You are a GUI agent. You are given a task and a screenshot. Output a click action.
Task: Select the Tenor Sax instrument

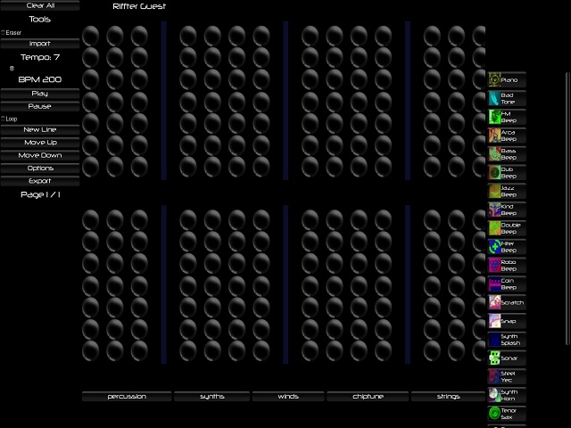[507, 414]
